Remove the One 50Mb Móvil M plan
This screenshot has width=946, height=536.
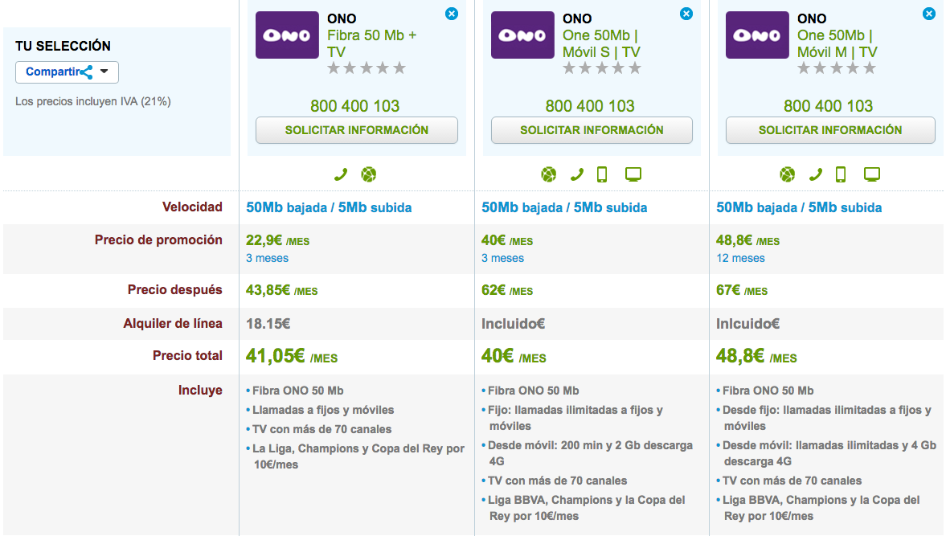pos(928,14)
